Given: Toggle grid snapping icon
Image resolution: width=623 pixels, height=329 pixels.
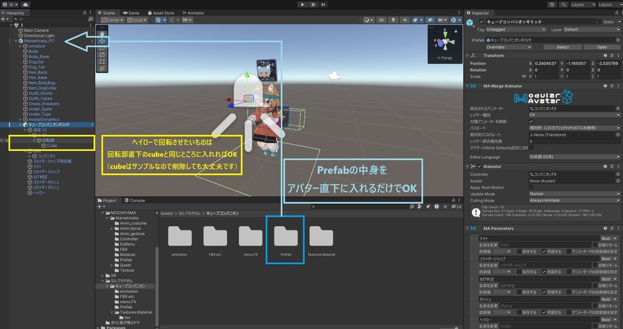Looking at the screenshot, I should point(159,20).
